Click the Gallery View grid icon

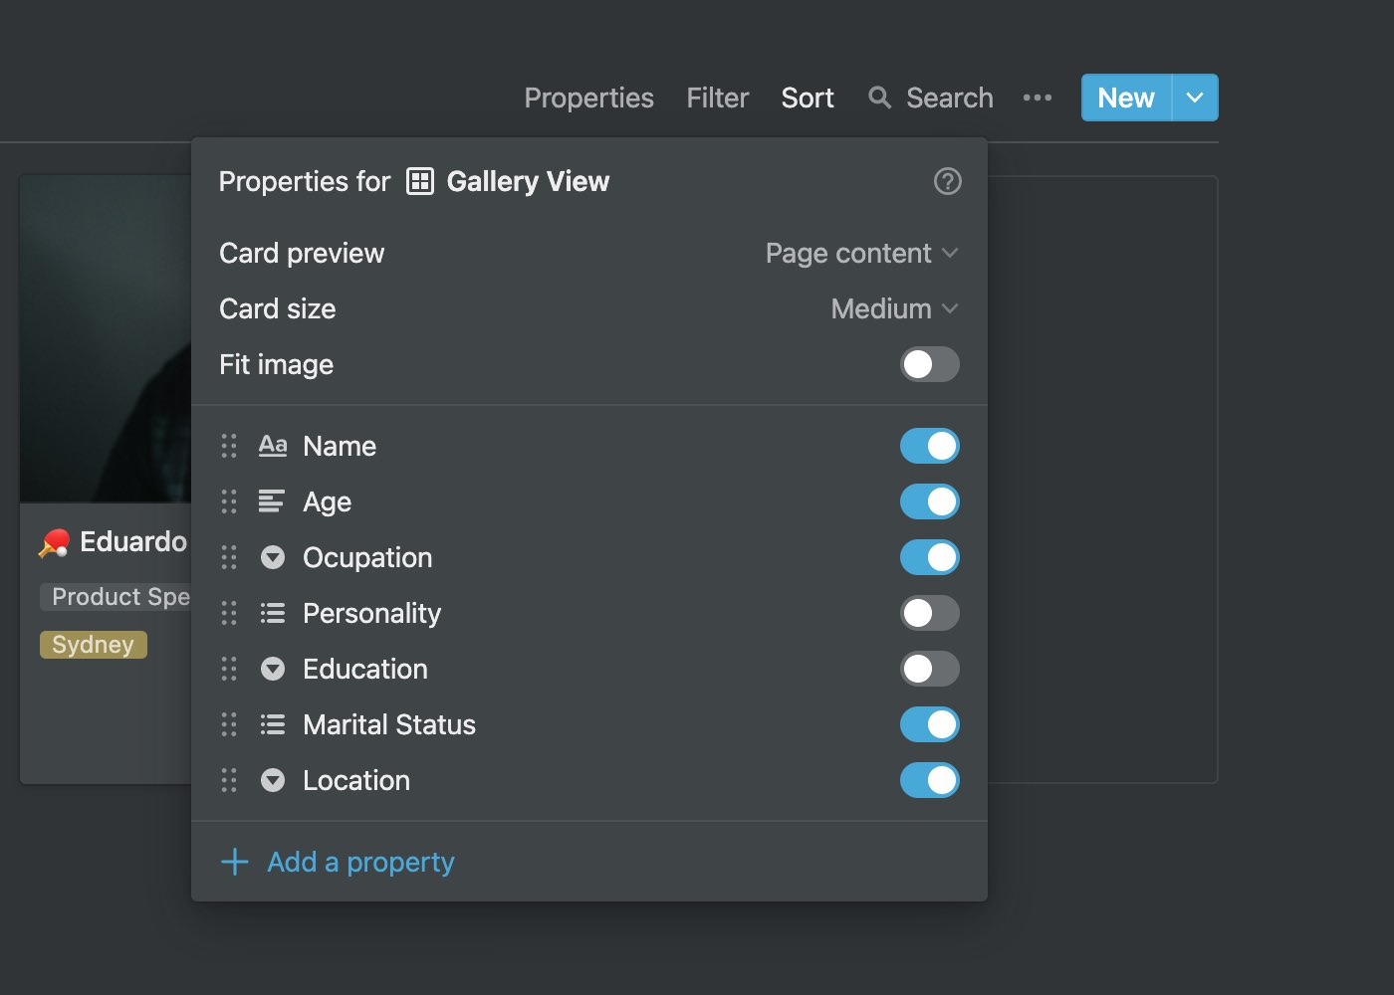coord(420,181)
